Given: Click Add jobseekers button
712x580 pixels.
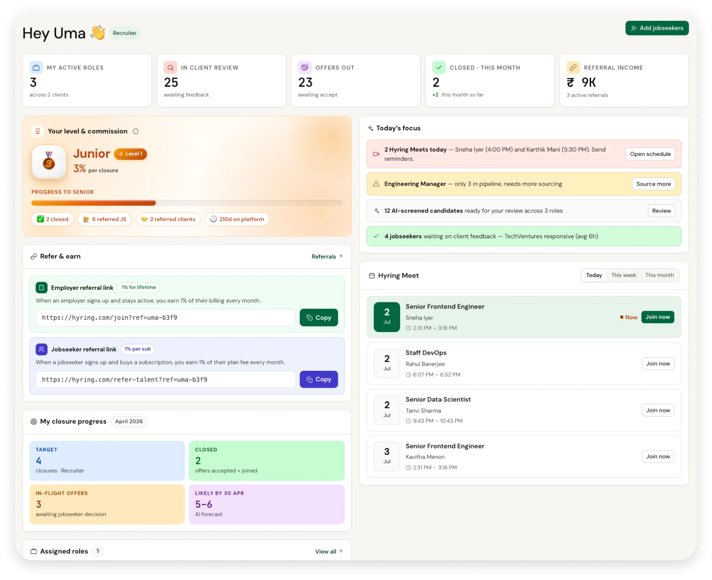Looking at the screenshot, I should 657,28.
